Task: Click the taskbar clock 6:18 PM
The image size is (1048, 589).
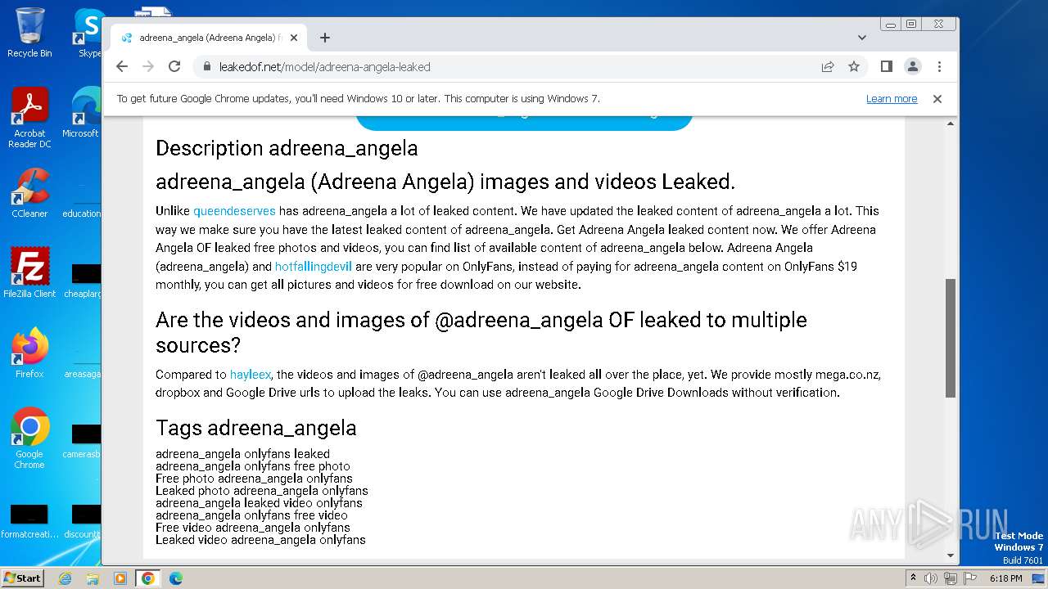Action: pyautogui.click(x=1005, y=578)
